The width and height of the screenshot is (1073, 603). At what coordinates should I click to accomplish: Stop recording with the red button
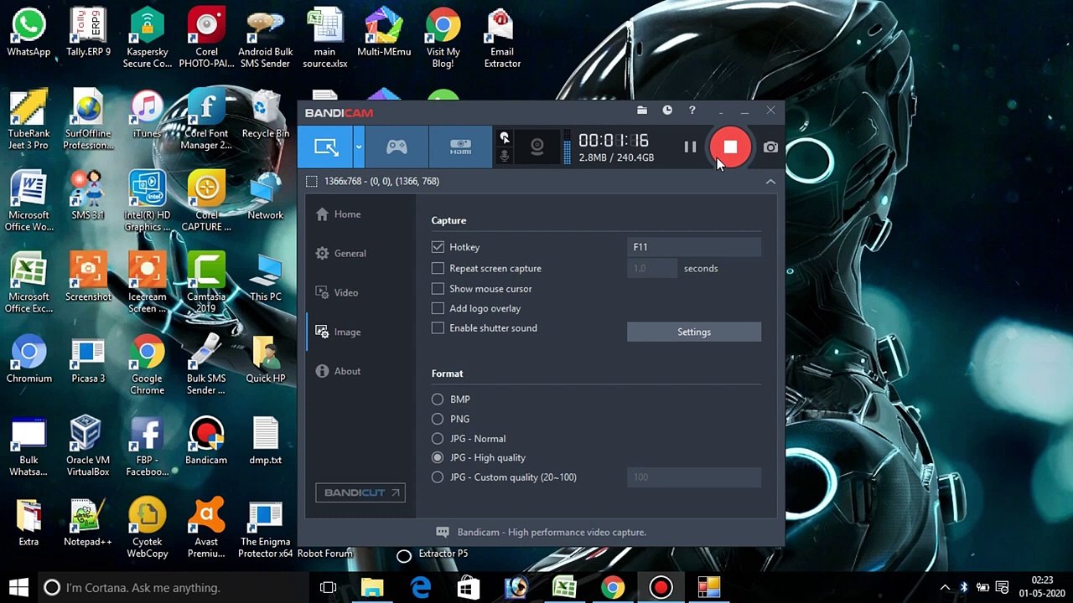[730, 147]
